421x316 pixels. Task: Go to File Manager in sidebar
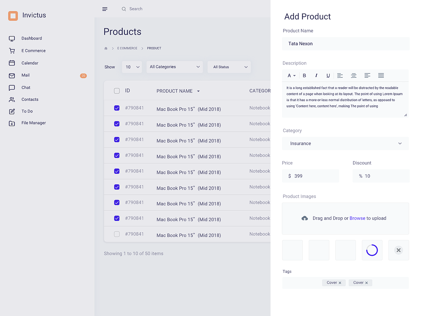(x=34, y=123)
